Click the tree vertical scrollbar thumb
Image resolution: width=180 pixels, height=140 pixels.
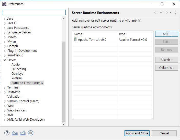(63, 82)
